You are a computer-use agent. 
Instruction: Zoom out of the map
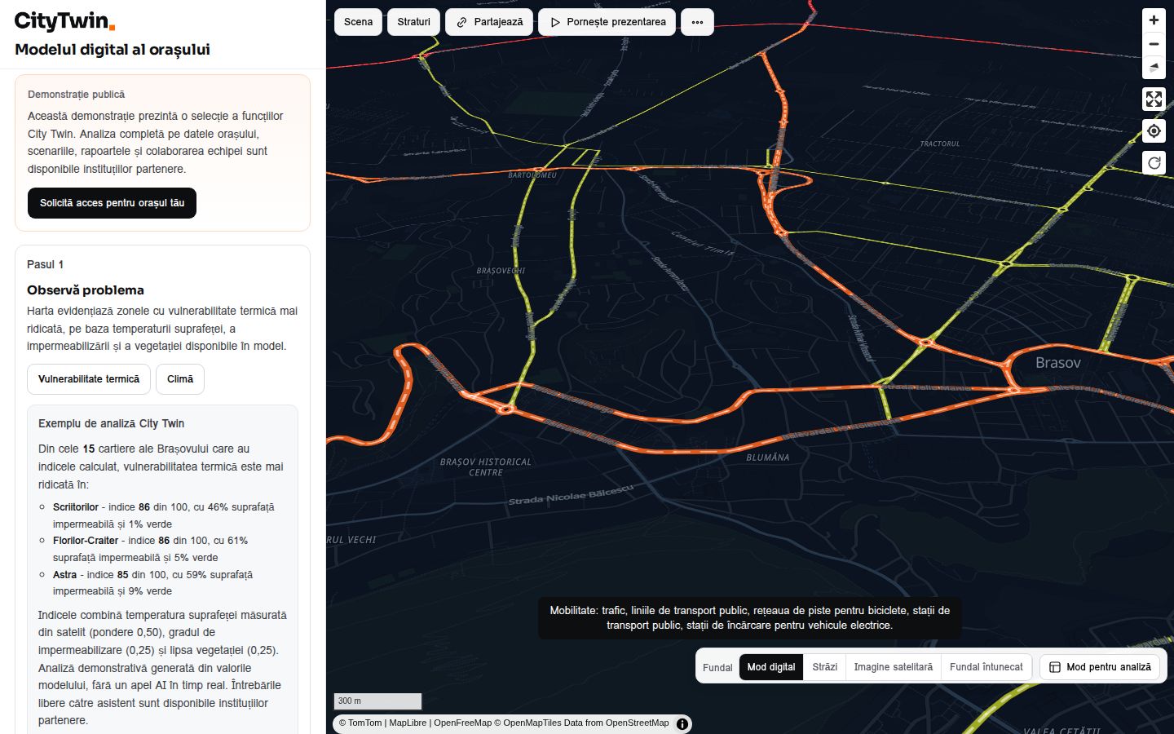[1154, 44]
